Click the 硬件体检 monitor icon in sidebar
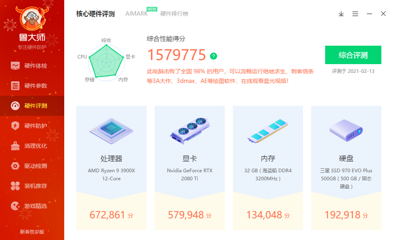The width and height of the screenshot is (393, 240). 15,66
